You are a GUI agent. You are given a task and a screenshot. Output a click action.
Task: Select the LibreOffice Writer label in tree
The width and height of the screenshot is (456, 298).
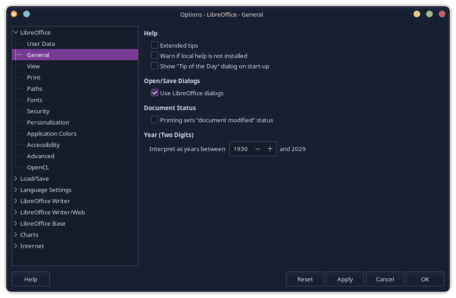pyautogui.click(x=45, y=201)
